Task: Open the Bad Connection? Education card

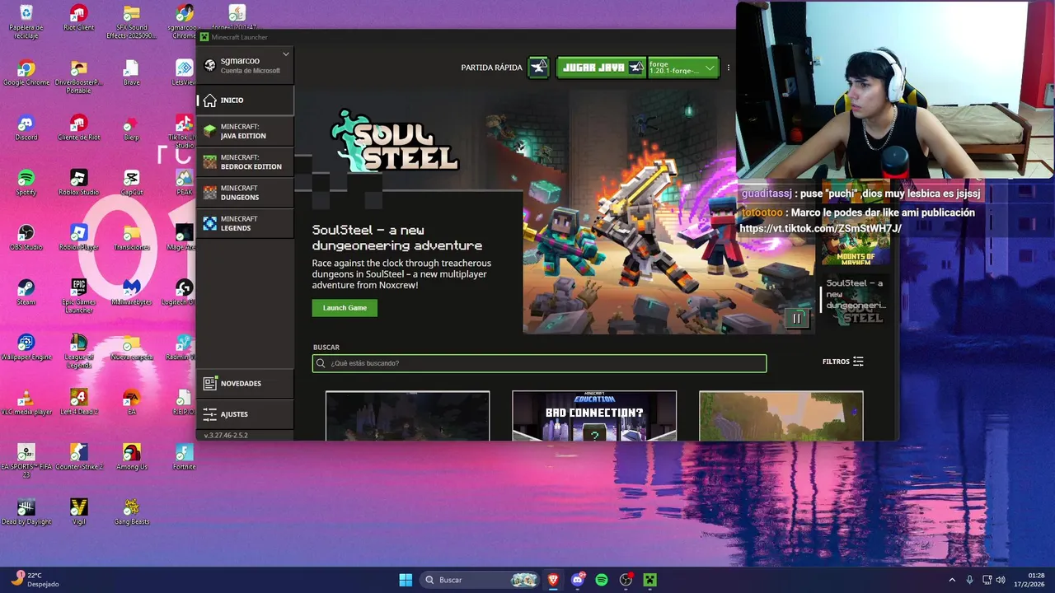Action: pyautogui.click(x=594, y=416)
